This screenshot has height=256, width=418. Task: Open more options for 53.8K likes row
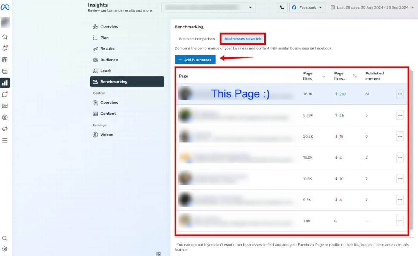pyautogui.click(x=400, y=115)
